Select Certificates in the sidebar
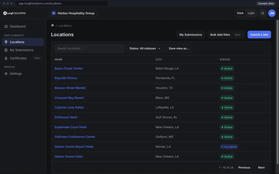The height and width of the screenshot is (174, 279). [23, 58]
